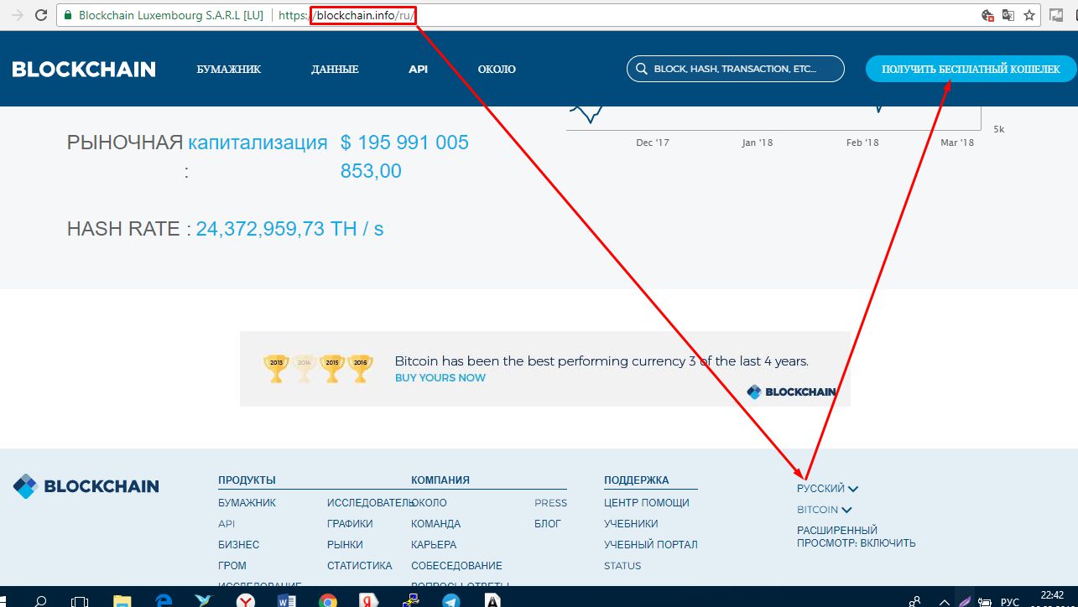
Task: Click the HASH RATE label
Action: point(122,229)
